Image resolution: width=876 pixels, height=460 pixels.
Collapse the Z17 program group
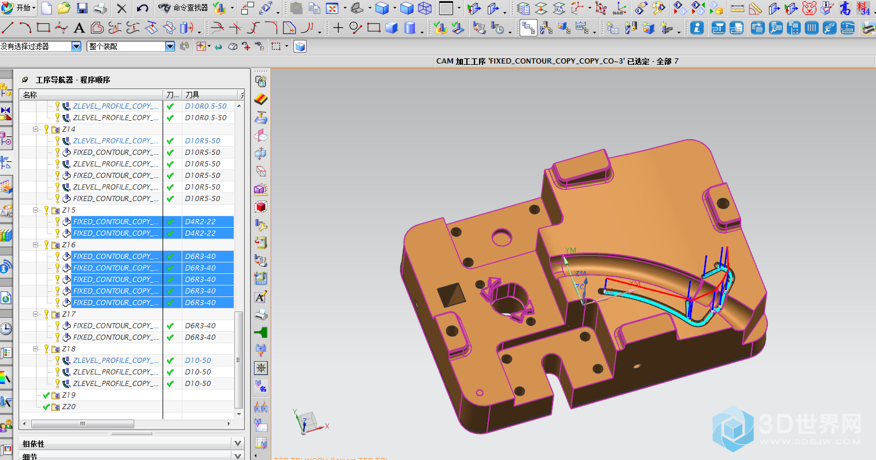pos(36,314)
